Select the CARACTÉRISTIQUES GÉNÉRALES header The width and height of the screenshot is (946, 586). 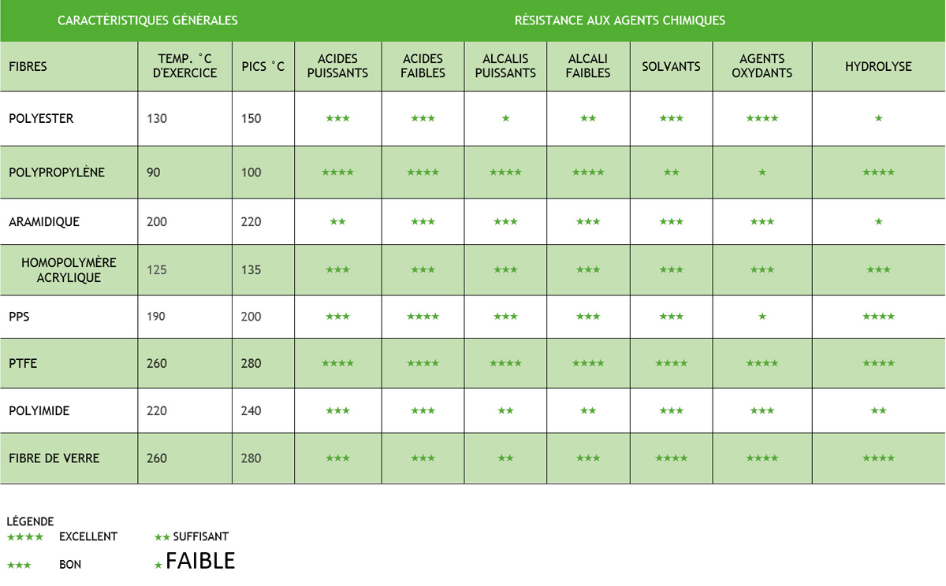147,20
